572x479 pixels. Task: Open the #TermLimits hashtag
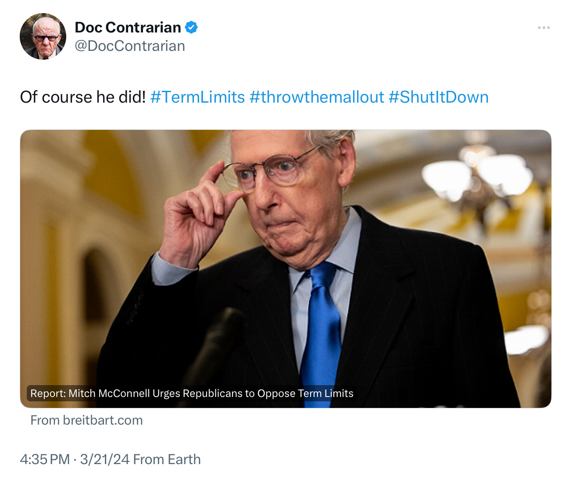point(197,97)
